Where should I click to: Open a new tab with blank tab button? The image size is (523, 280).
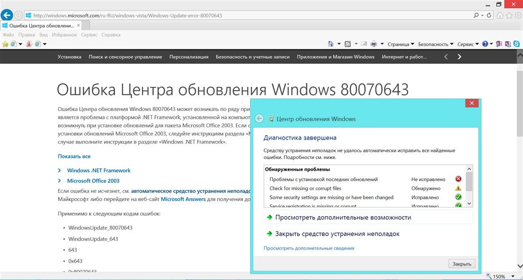point(86,26)
